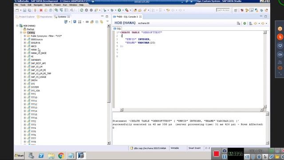Click the Open Perspective icon beside Quick Access
Image resolution: width=284 pixels, height=160 pixels.
(x=236, y=10)
